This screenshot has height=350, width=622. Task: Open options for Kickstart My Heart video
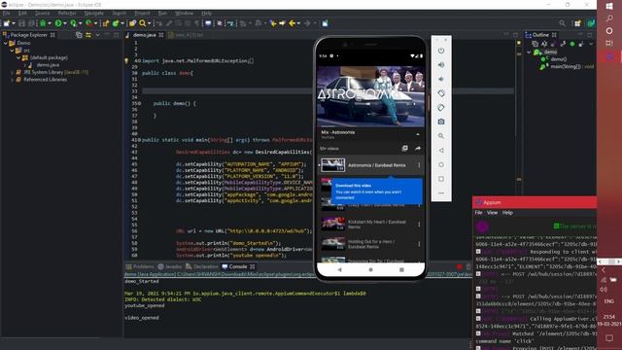click(419, 225)
